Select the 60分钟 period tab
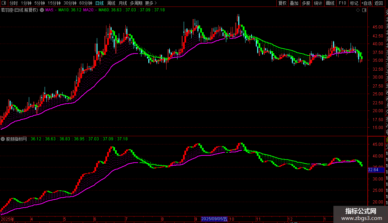 click(x=86, y=3)
